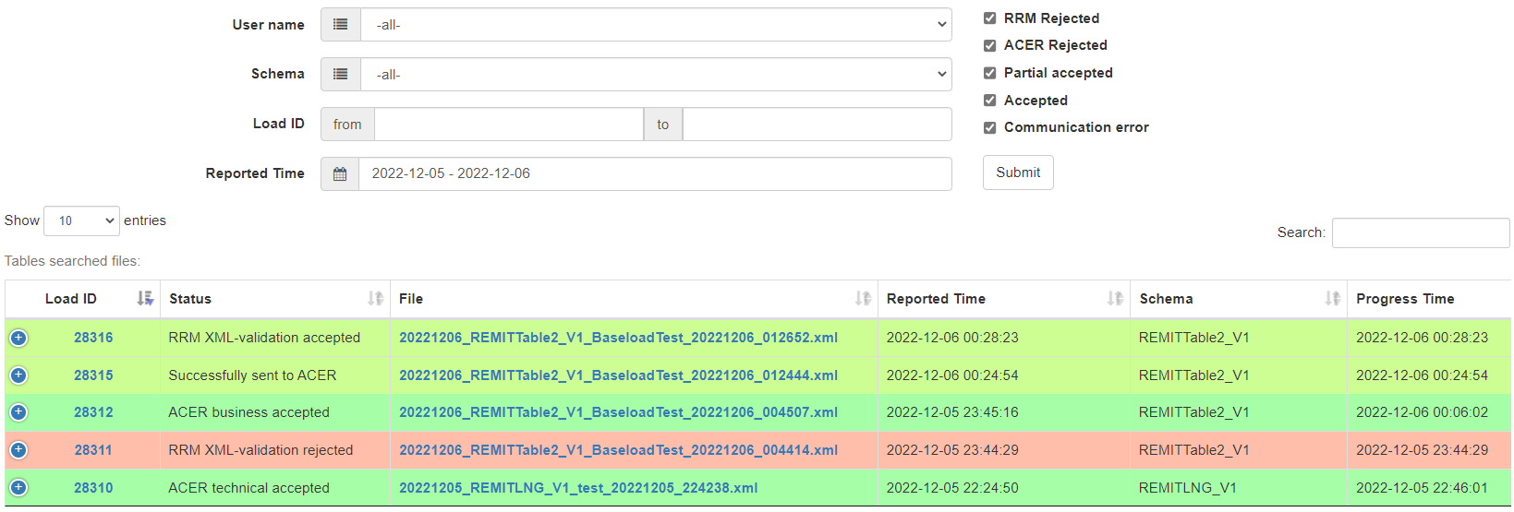1514x512 pixels.
Task: Click the calendar icon for Reported Time
Action: [x=340, y=174]
